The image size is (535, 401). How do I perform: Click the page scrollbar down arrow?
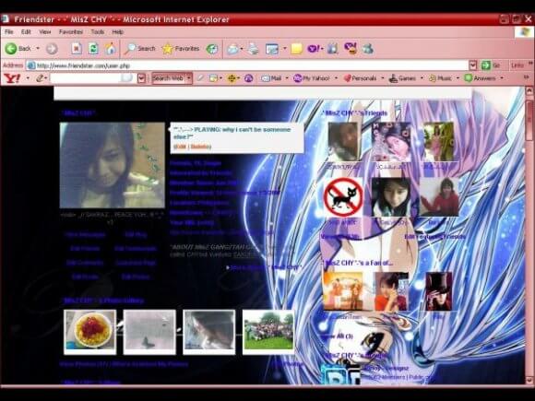529,380
